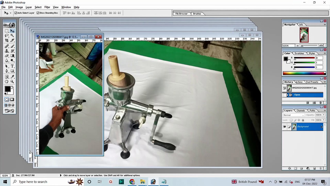330x186 pixels.
Task: Toggle history brush source for Open state
Action: [x=285, y=95]
